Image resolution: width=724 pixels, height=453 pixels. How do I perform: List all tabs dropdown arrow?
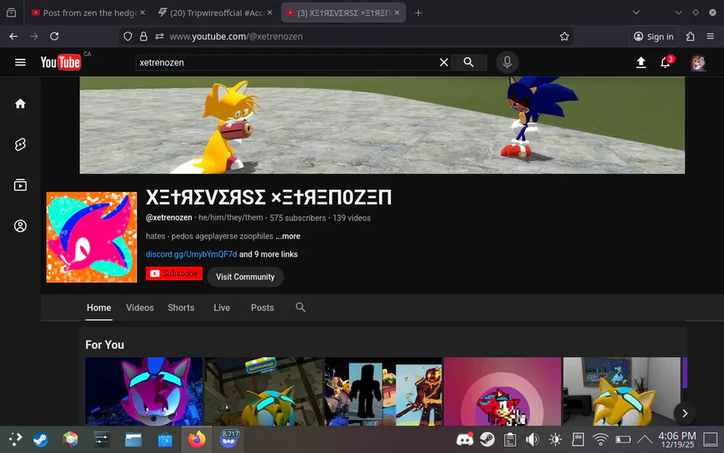(x=636, y=13)
